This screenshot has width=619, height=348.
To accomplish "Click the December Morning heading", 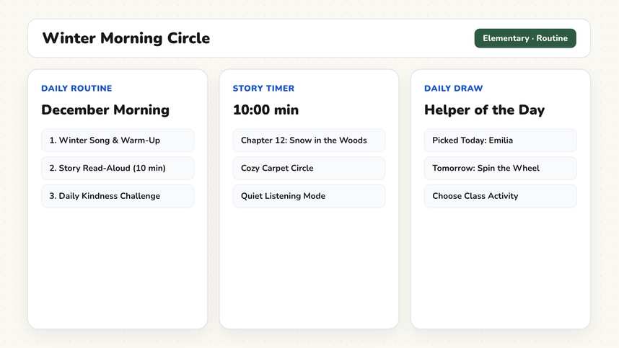I will (105, 110).
